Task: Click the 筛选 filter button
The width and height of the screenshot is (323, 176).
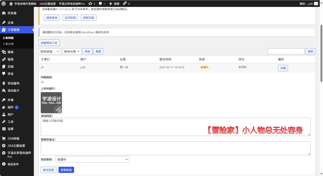Action: pyautogui.click(x=87, y=51)
